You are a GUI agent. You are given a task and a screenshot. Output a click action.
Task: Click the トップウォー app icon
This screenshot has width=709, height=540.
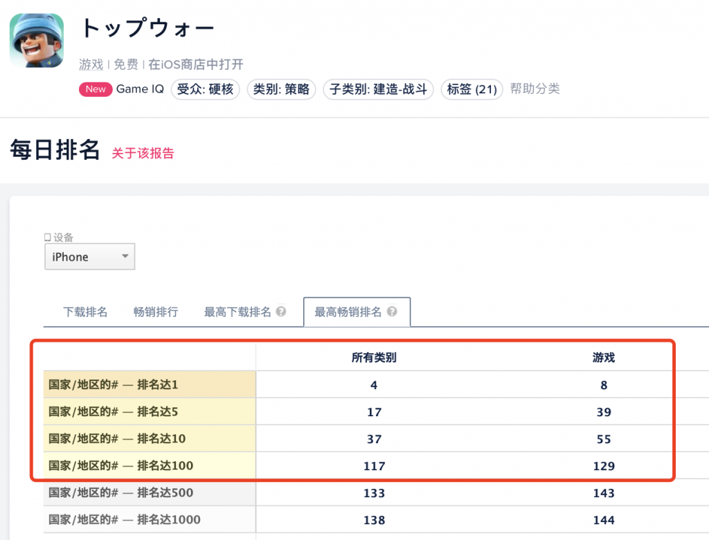pyautogui.click(x=36, y=41)
